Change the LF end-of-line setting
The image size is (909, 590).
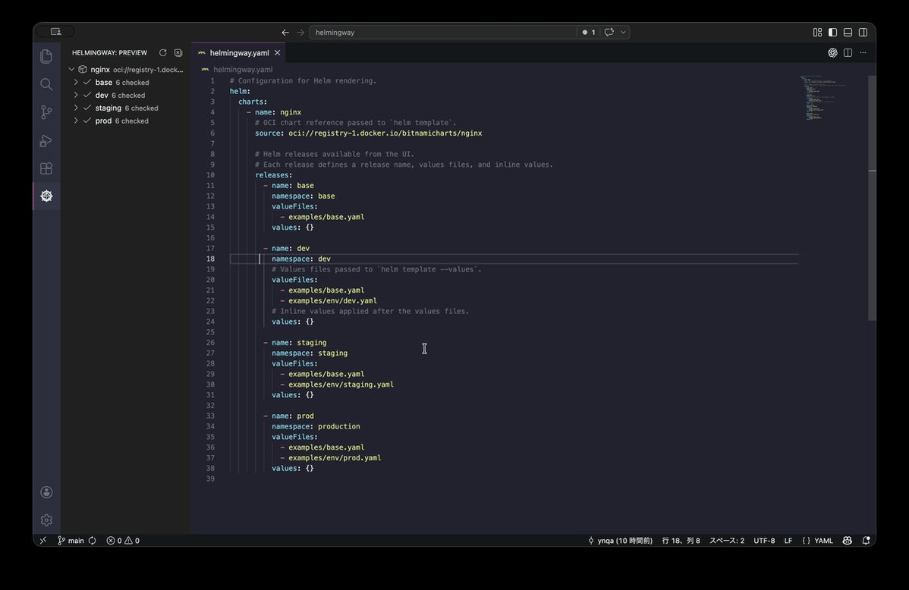[x=788, y=540]
